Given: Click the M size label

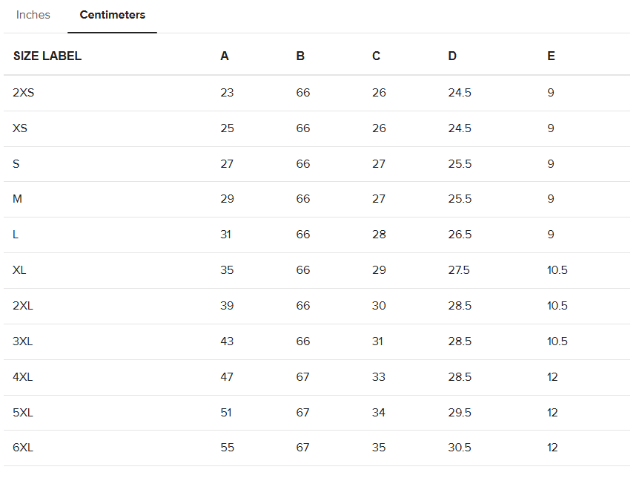Looking at the screenshot, I should click(x=18, y=199).
